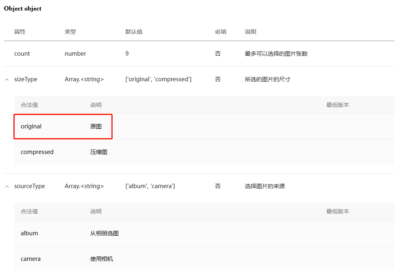Click '选择图片的来源' description

point(265,186)
